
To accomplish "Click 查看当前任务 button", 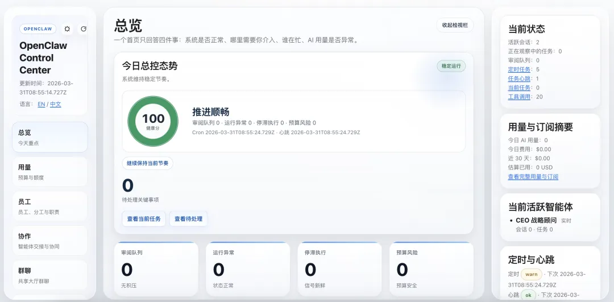I will pyautogui.click(x=144, y=219).
